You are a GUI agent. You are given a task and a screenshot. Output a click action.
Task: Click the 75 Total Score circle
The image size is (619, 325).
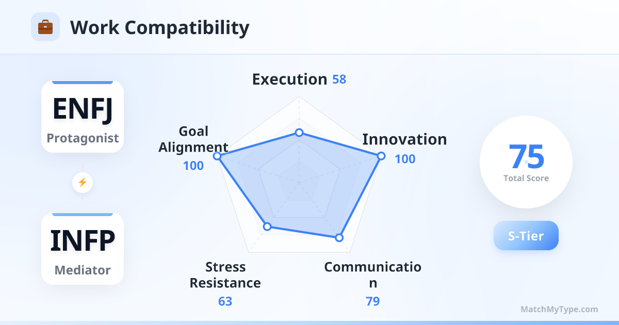526,162
